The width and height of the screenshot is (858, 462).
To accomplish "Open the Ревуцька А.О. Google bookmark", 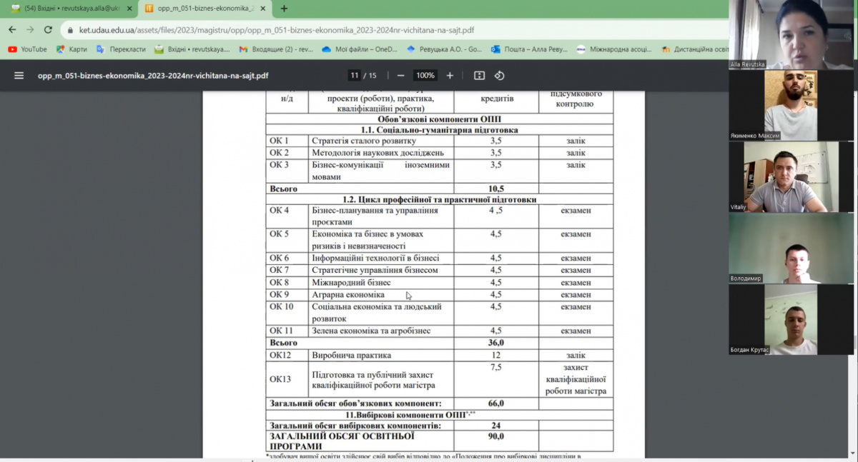I will tap(444, 49).
